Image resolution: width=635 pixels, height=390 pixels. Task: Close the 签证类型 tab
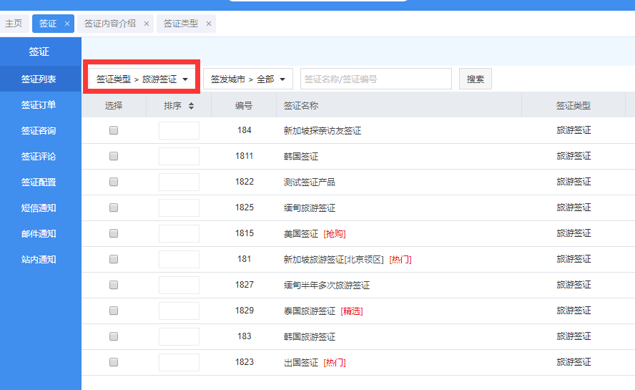point(209,24)
